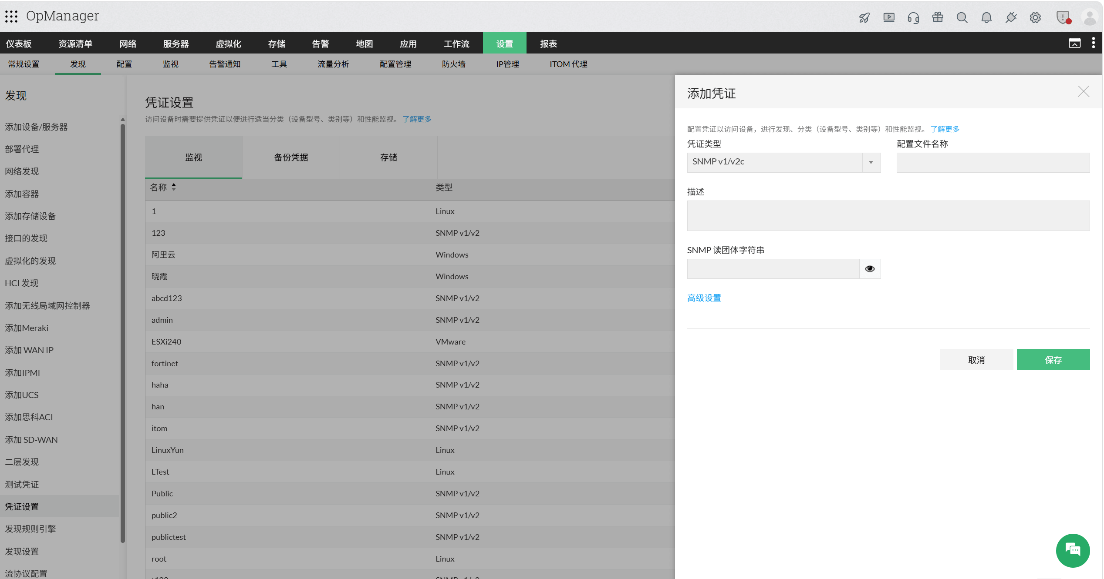Open 报表 main menu
1104x579 pixels.
point(548,44)
